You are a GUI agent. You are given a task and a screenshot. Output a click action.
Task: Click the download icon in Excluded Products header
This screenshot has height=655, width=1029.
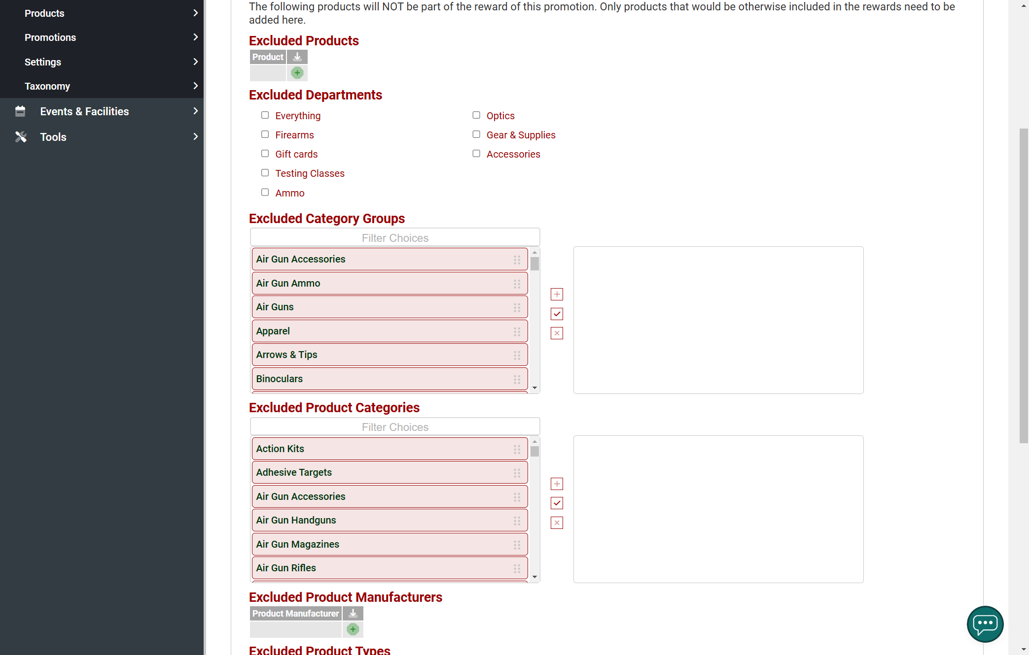(297, 57)
